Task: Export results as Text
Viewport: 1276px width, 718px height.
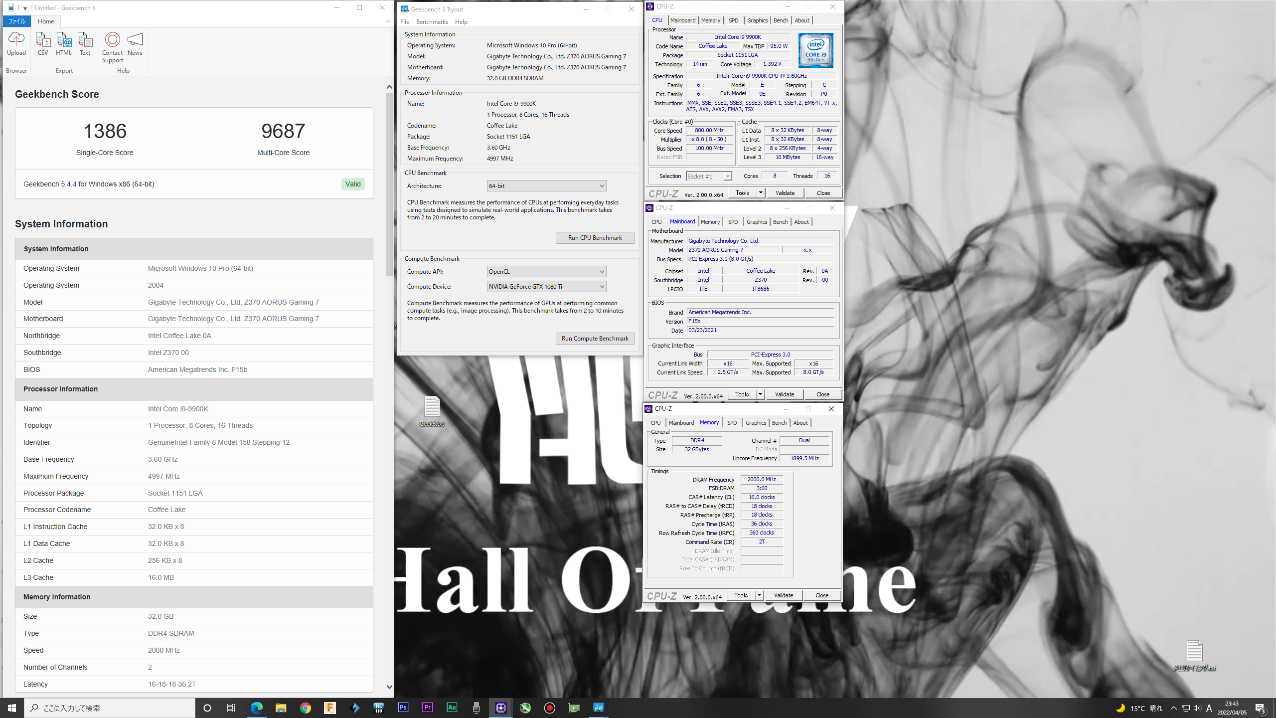Action: (x=85, y=44)
